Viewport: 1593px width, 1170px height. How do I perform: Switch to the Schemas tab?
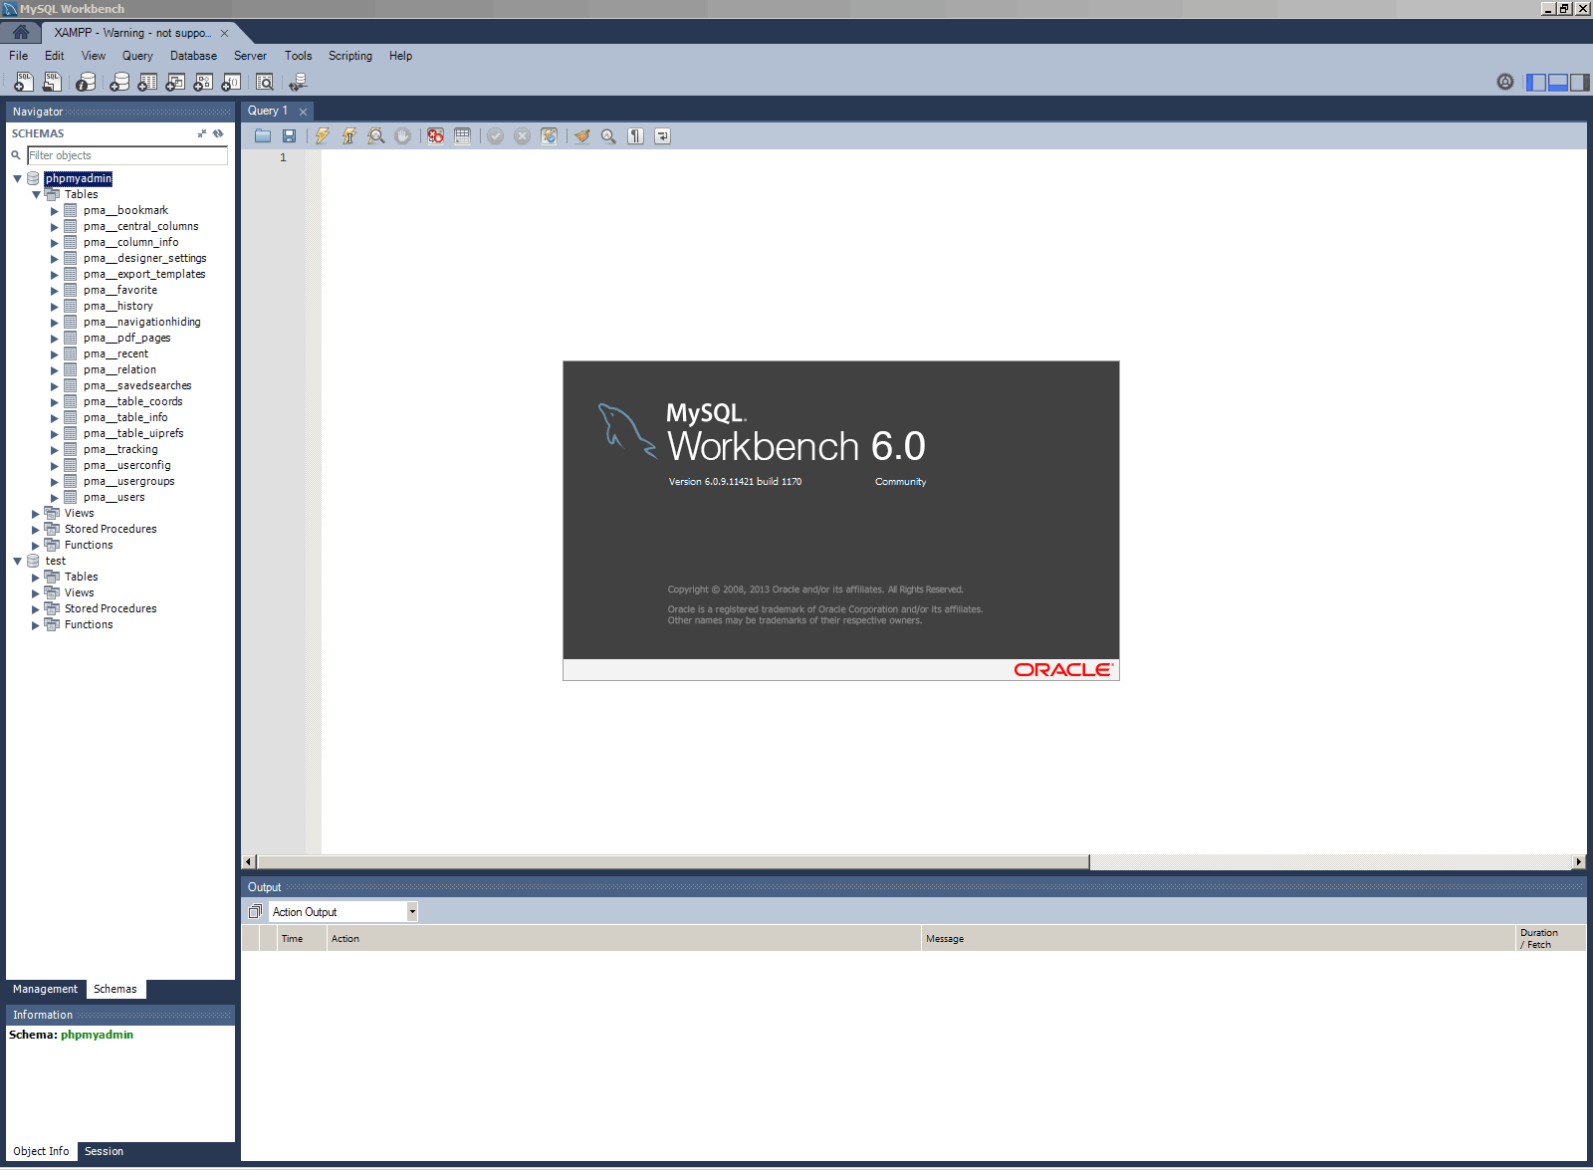pyautogui.click(x=115, y=989)
